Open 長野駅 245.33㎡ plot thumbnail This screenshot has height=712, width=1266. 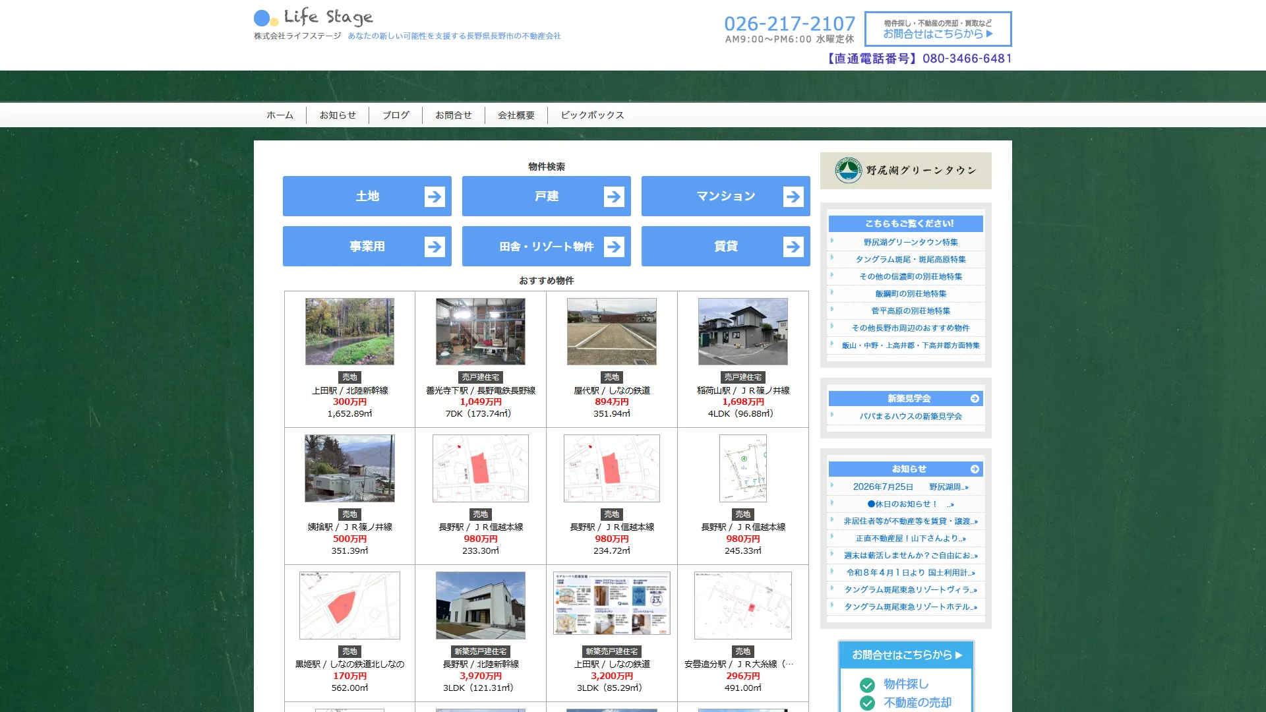(x=743, y=468)
